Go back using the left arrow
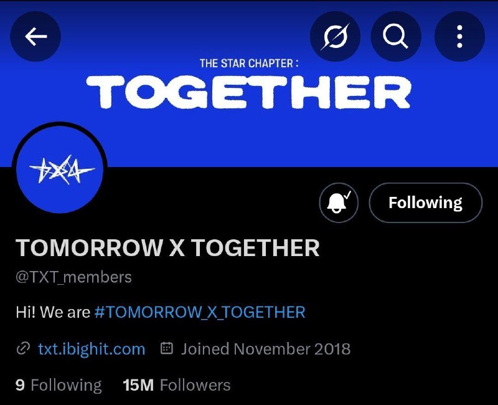 coord(35,36)
